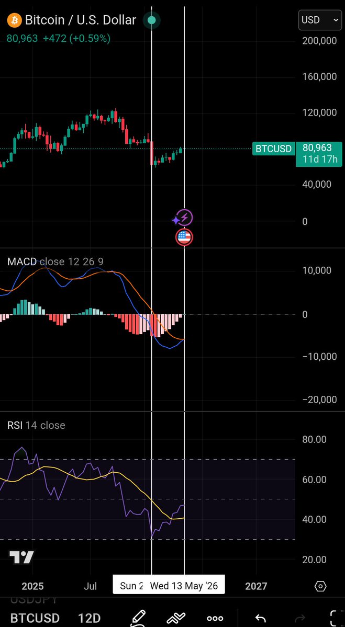Open the purple lightning event marker
345x627 pixels.
(184, 218)
